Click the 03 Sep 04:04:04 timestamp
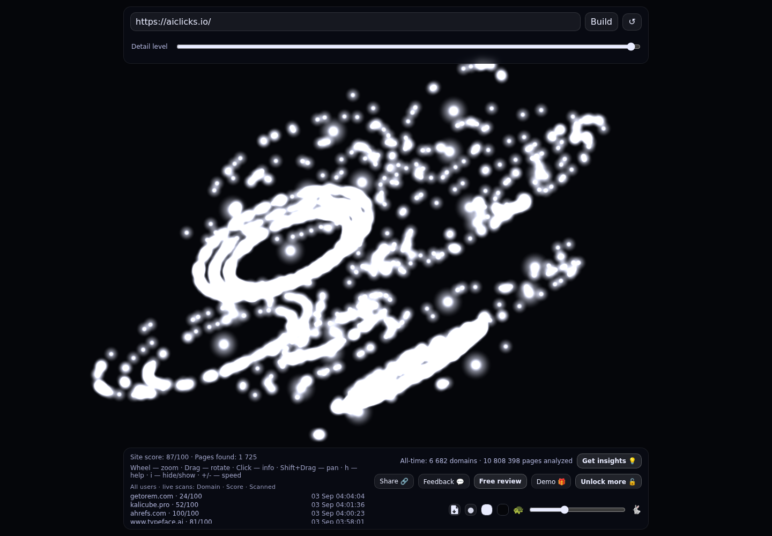Image resolution: width=772 pixels, height=536 pixels. (338, 496)
